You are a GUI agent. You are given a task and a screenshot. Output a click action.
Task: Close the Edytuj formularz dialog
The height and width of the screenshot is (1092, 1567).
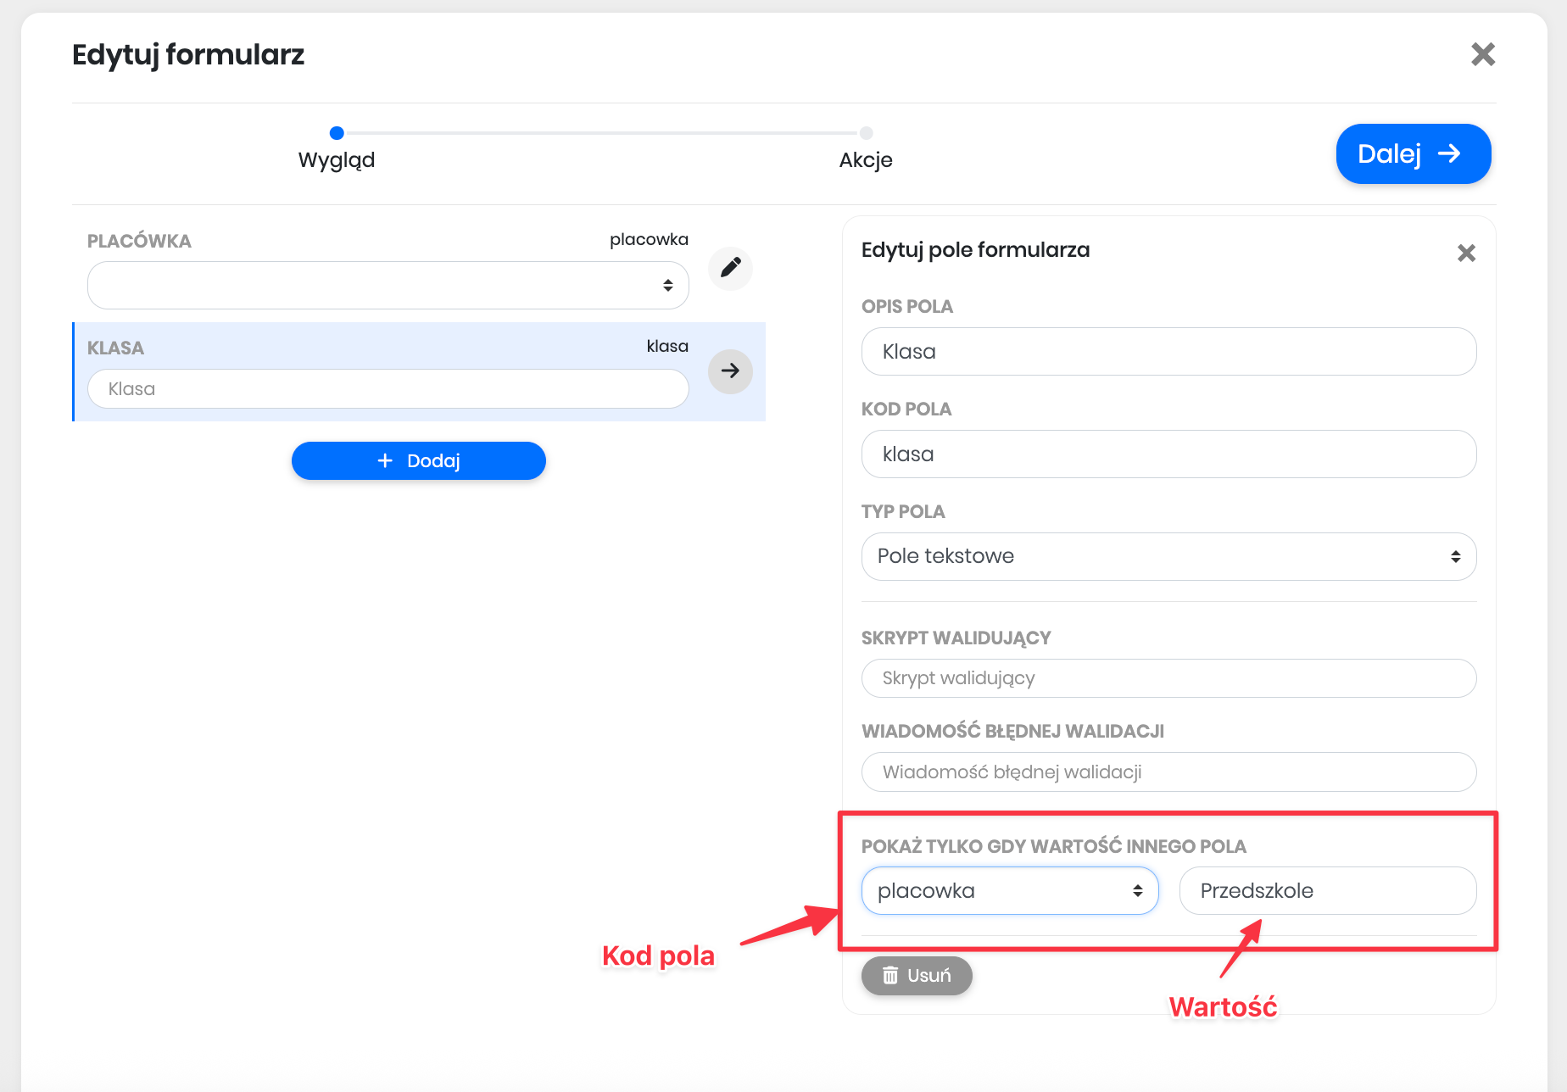pyautogui.click(x=1482, y=54)
